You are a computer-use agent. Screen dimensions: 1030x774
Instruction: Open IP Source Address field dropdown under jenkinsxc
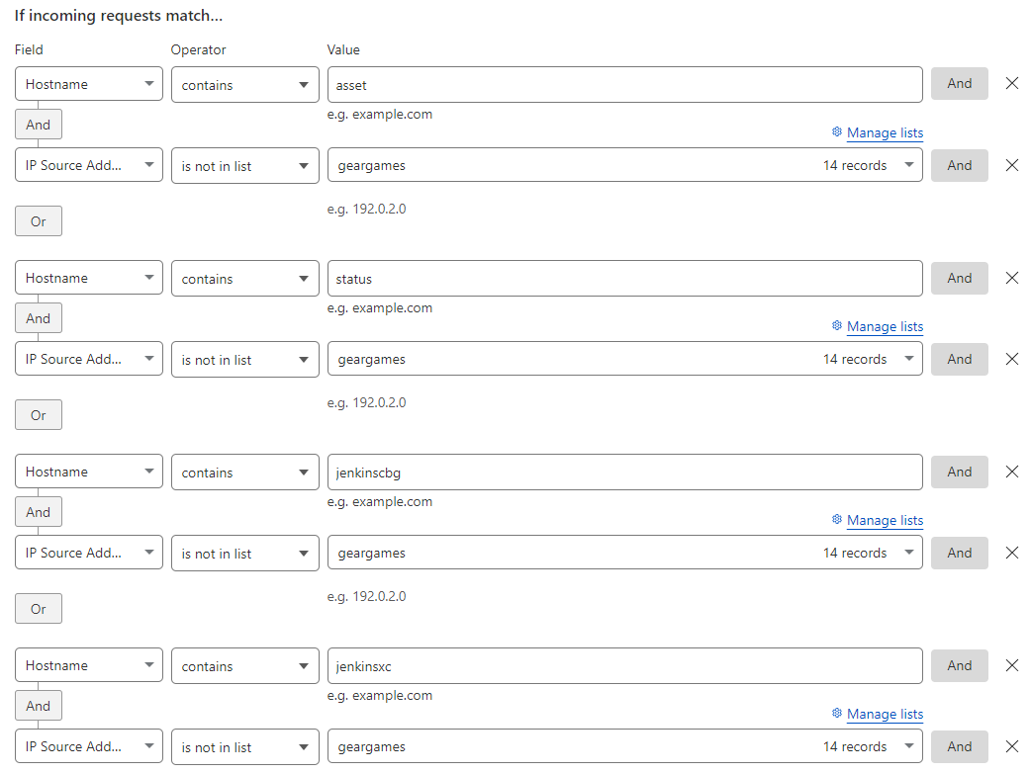(x=89, y=746)
